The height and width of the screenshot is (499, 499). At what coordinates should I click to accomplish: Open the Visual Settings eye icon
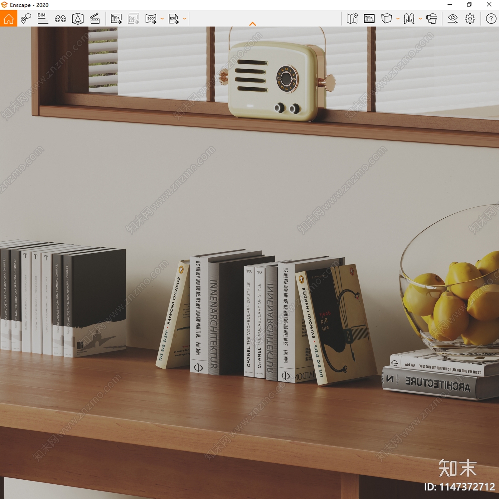[453, 19]
